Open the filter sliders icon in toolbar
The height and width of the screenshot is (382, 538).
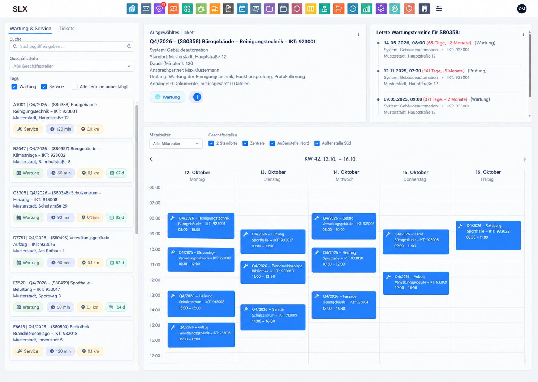[439, 9]
